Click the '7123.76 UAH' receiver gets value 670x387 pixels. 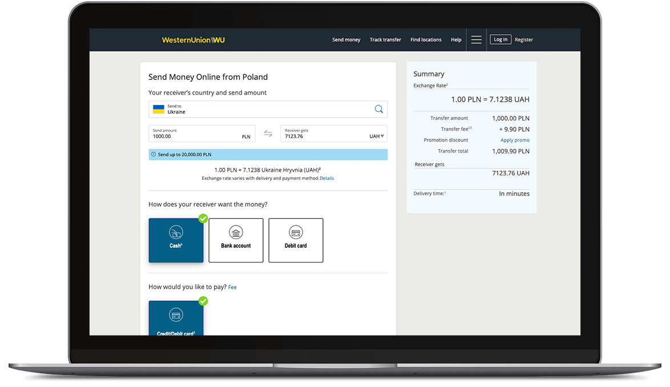(x=511, y=173)
